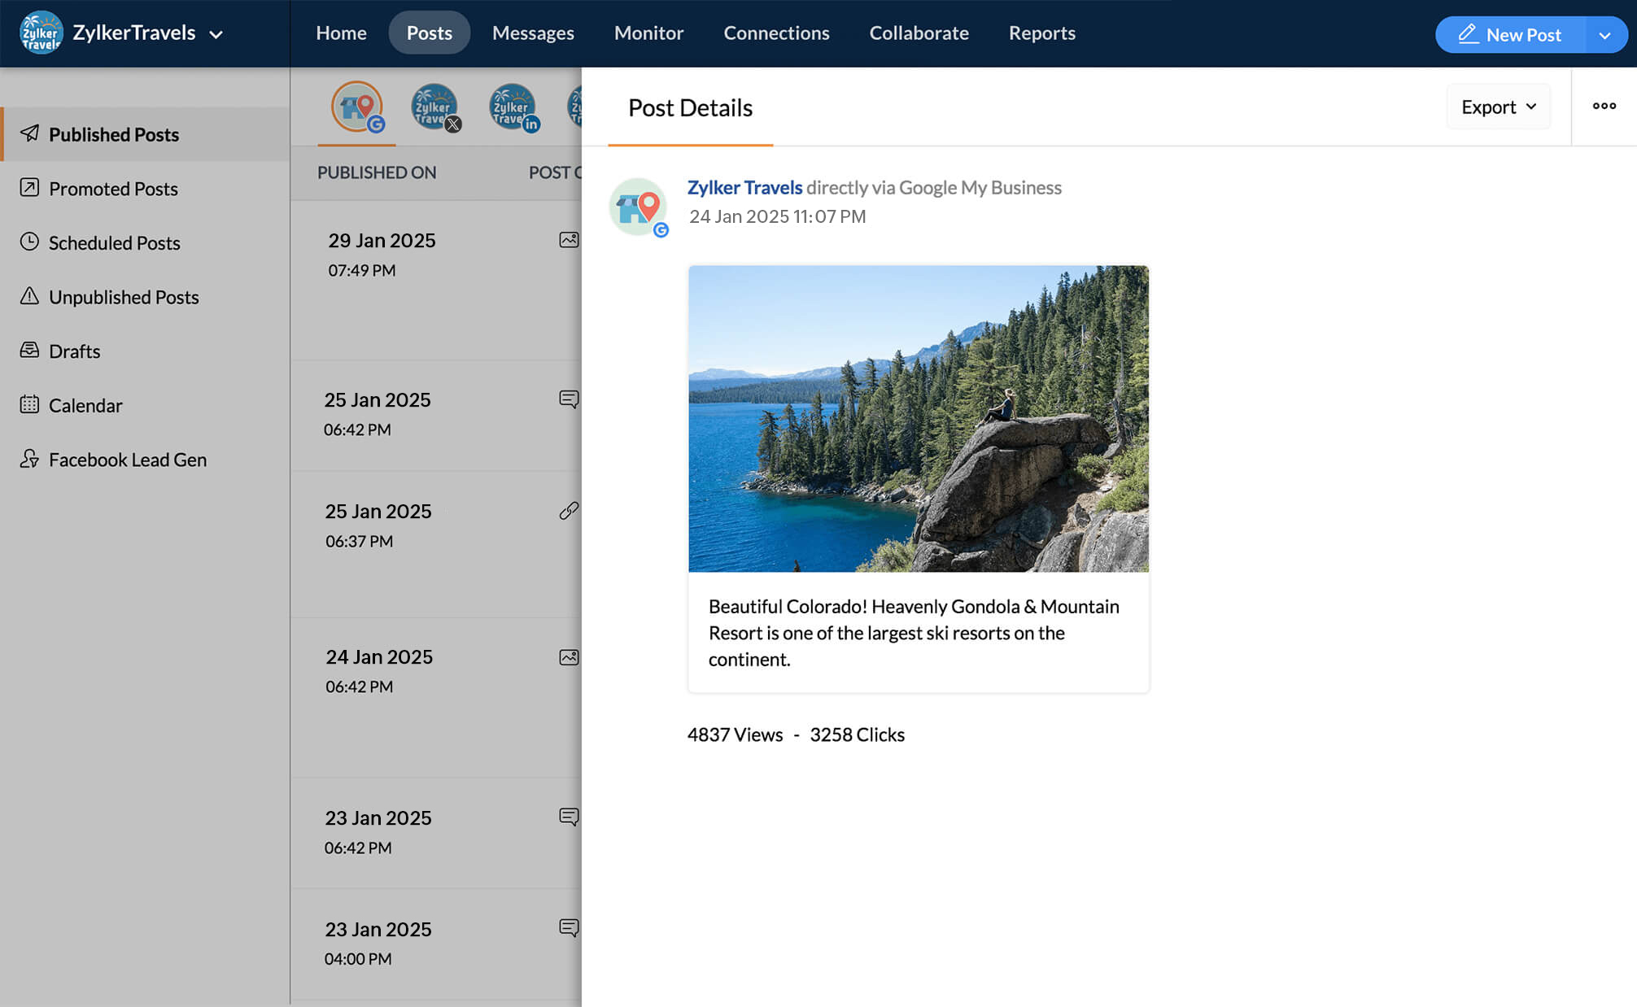Click the three-dot options menu icon

click(x=1604, y=107)
